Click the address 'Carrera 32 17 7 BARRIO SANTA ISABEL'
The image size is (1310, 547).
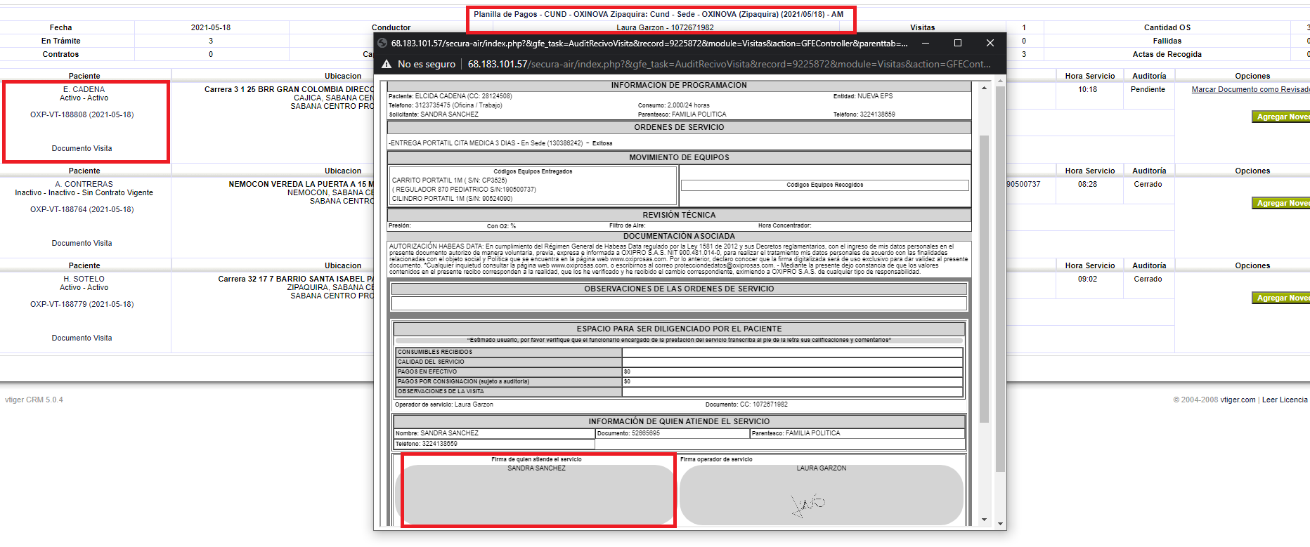coord(296,279)
